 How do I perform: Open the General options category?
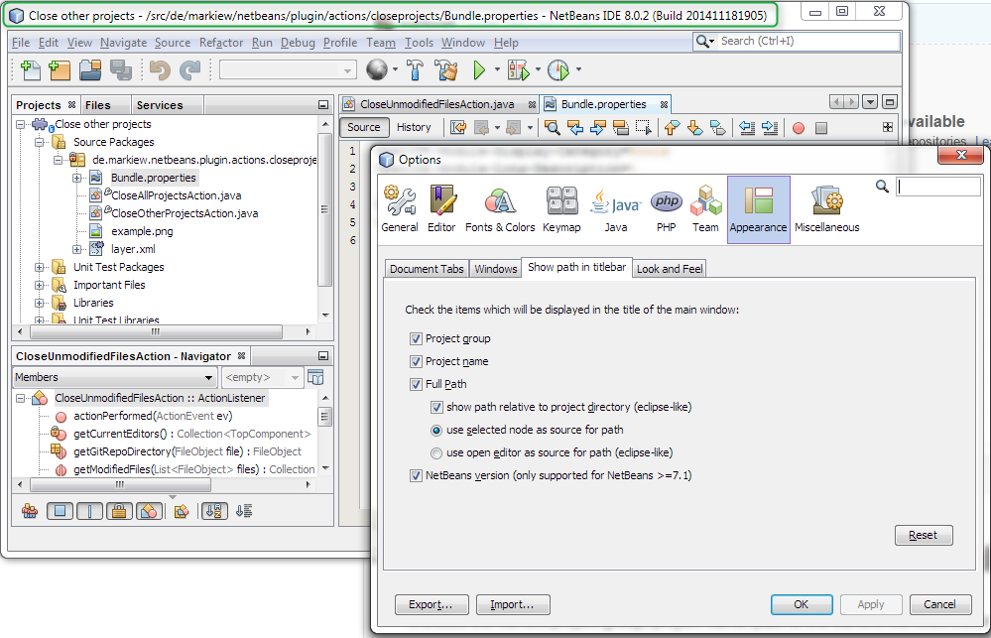(400, 208)
